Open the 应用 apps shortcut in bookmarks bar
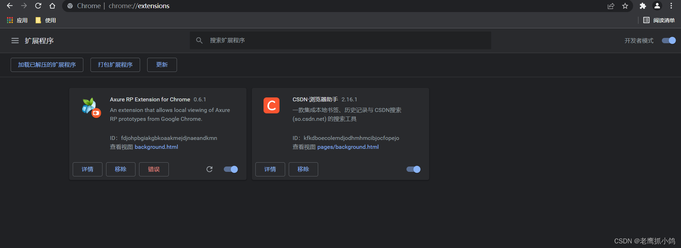 tap(17, 20)
